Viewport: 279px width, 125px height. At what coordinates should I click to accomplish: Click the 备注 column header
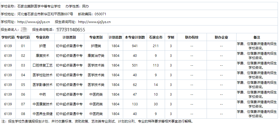pyautogui.click(x=257, y=37)
